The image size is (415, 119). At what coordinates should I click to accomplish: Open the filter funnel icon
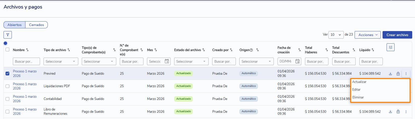(x=8, y=35)
